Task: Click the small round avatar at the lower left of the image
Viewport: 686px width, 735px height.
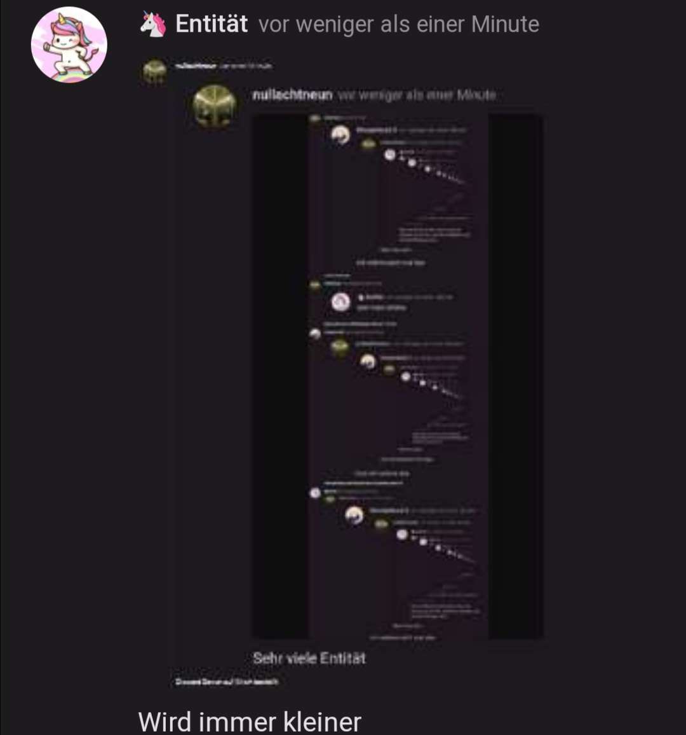Action: [x=315, y=493]
